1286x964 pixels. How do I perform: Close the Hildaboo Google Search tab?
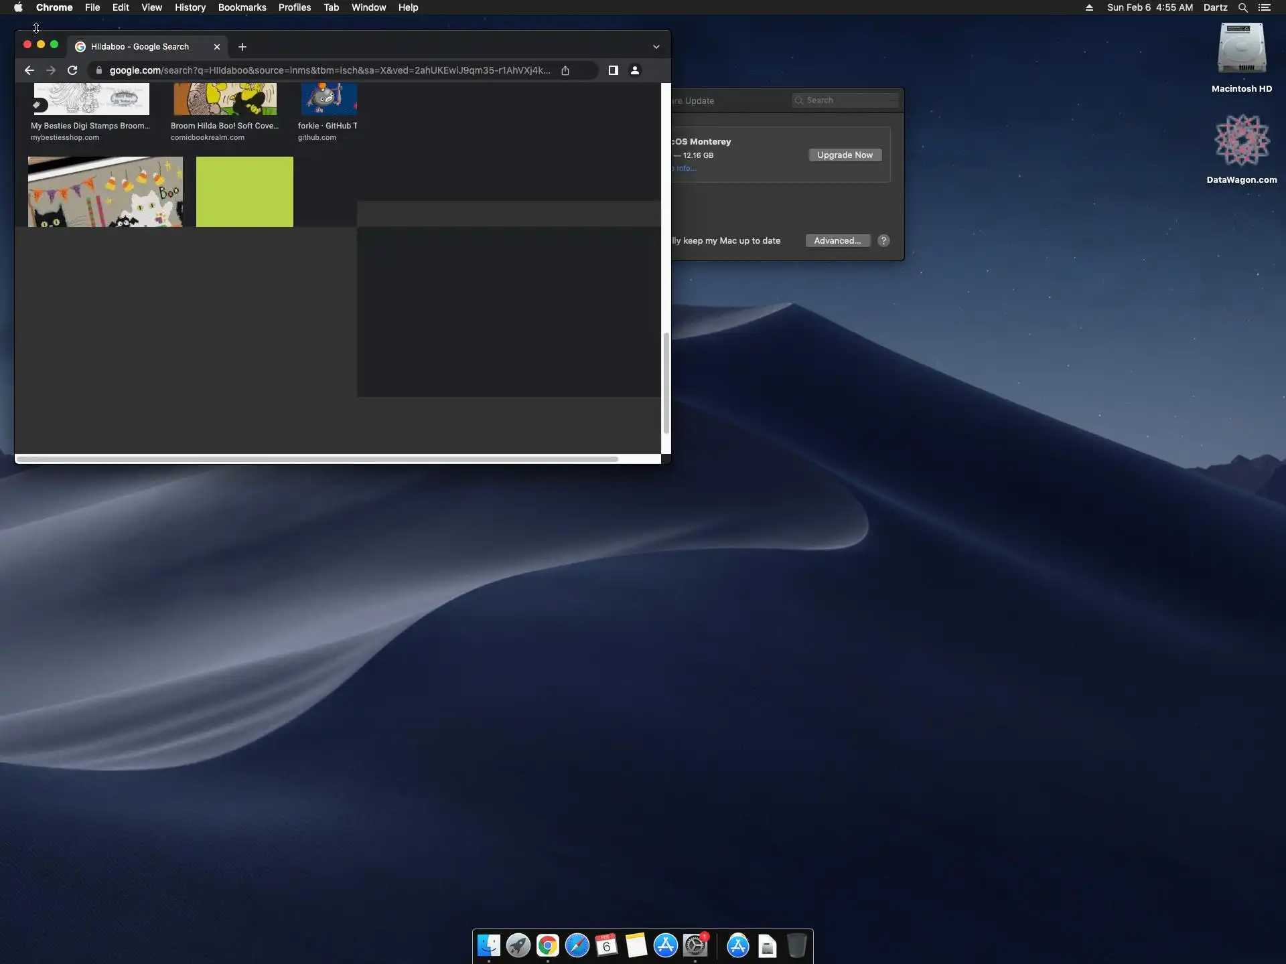pyautogui.click(x=216, y=47)
